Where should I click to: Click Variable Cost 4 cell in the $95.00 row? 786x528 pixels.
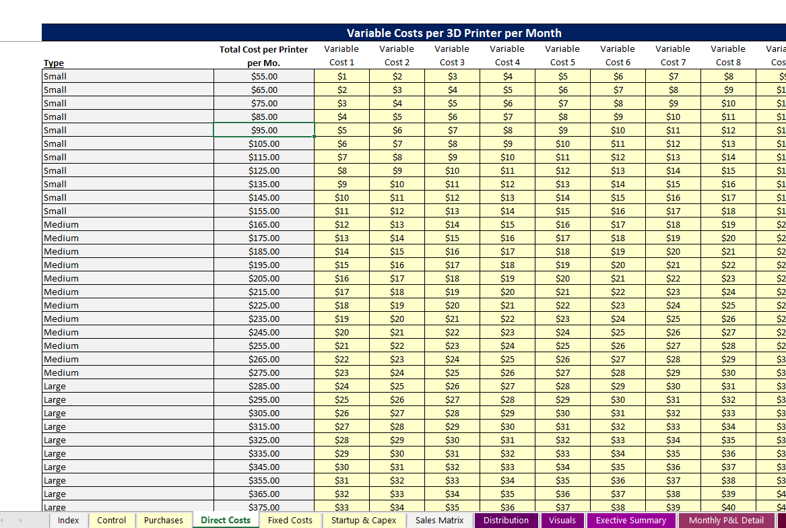click(507, 131)
